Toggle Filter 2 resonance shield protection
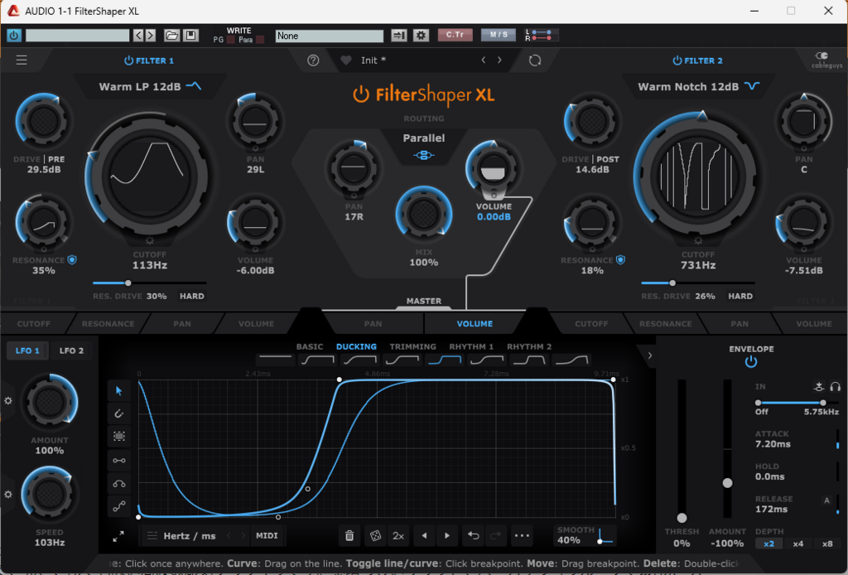 [x=620, y=260]
